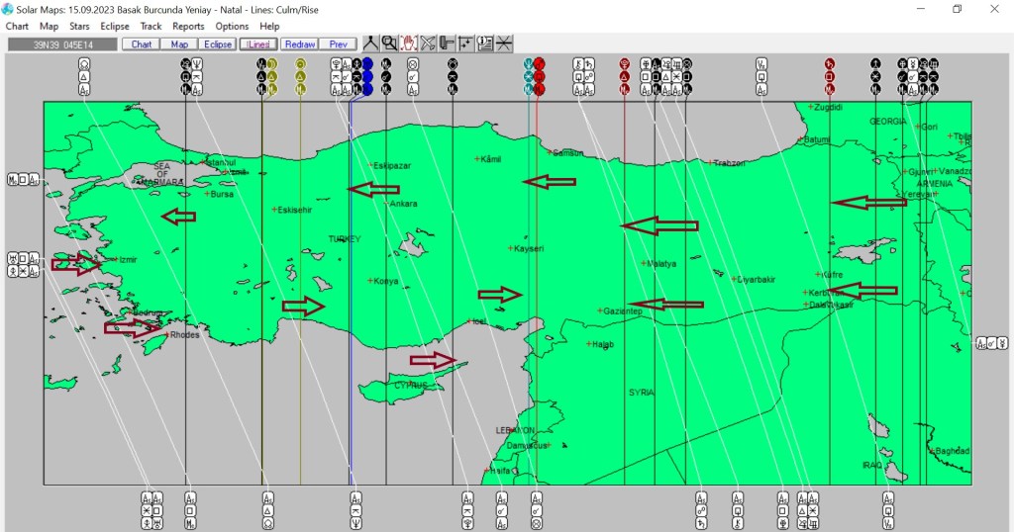Switch to the Map toolbar button
The width and height of the screenshot is (1014, 532).
point(179,44)
